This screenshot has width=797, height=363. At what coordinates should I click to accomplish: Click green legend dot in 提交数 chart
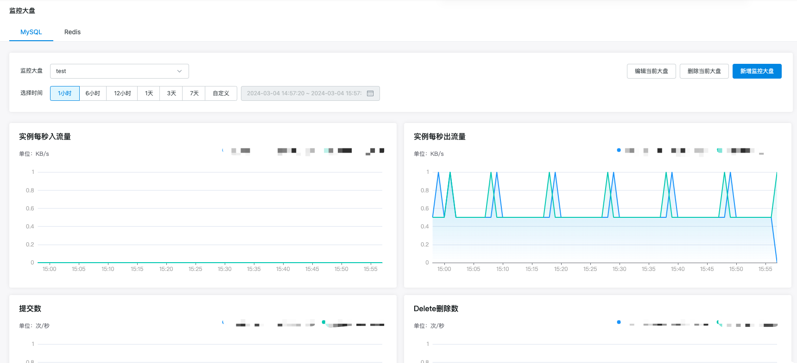(323, 322)
